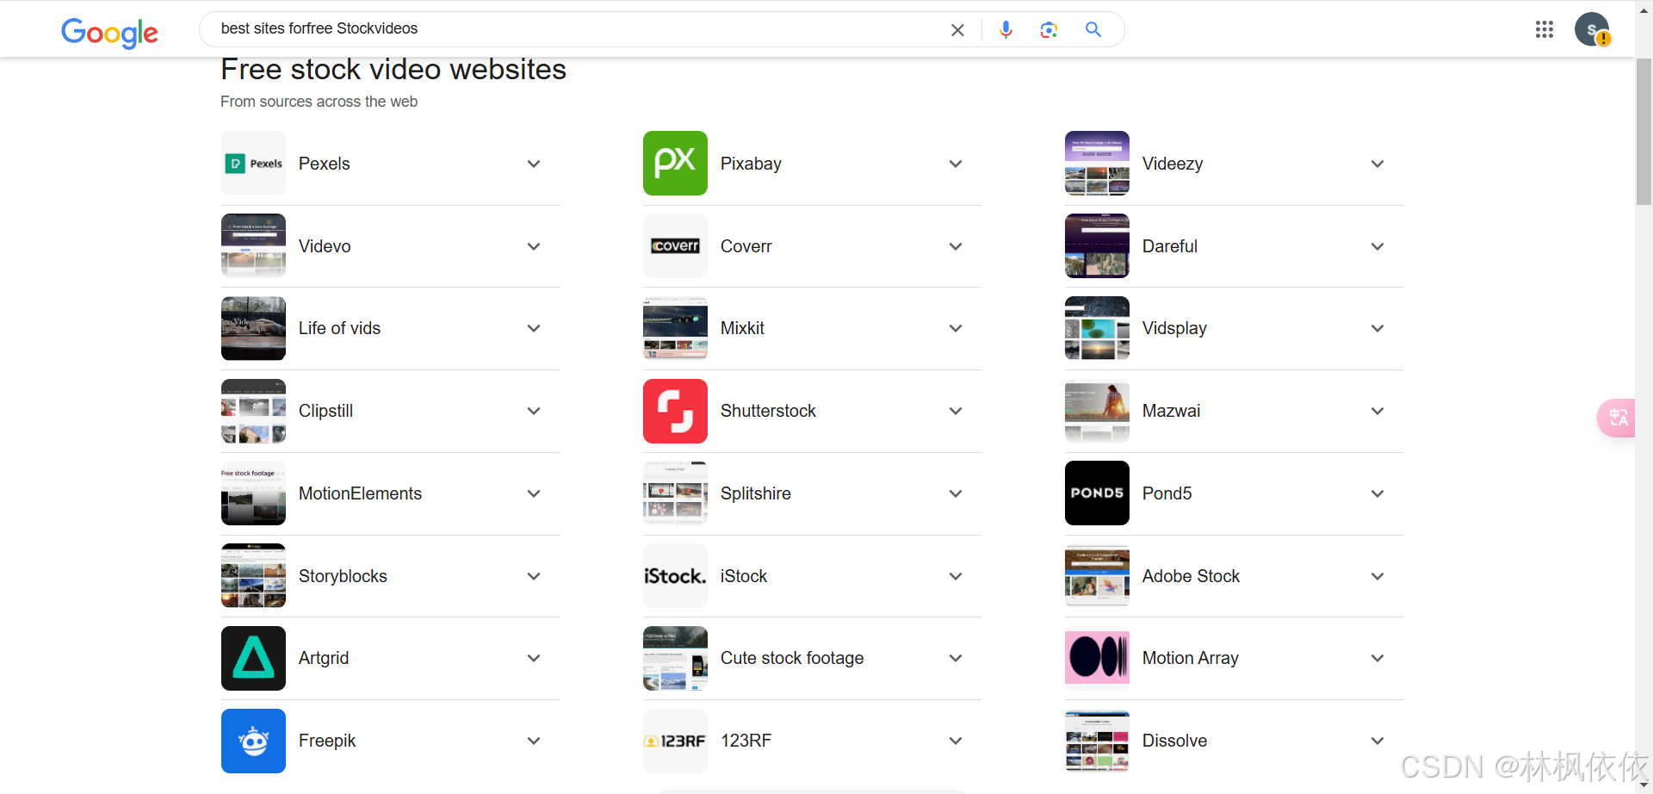1653x794 pixels.
Task: Click the MotionElements thumbnail
Action: point(253,493)
